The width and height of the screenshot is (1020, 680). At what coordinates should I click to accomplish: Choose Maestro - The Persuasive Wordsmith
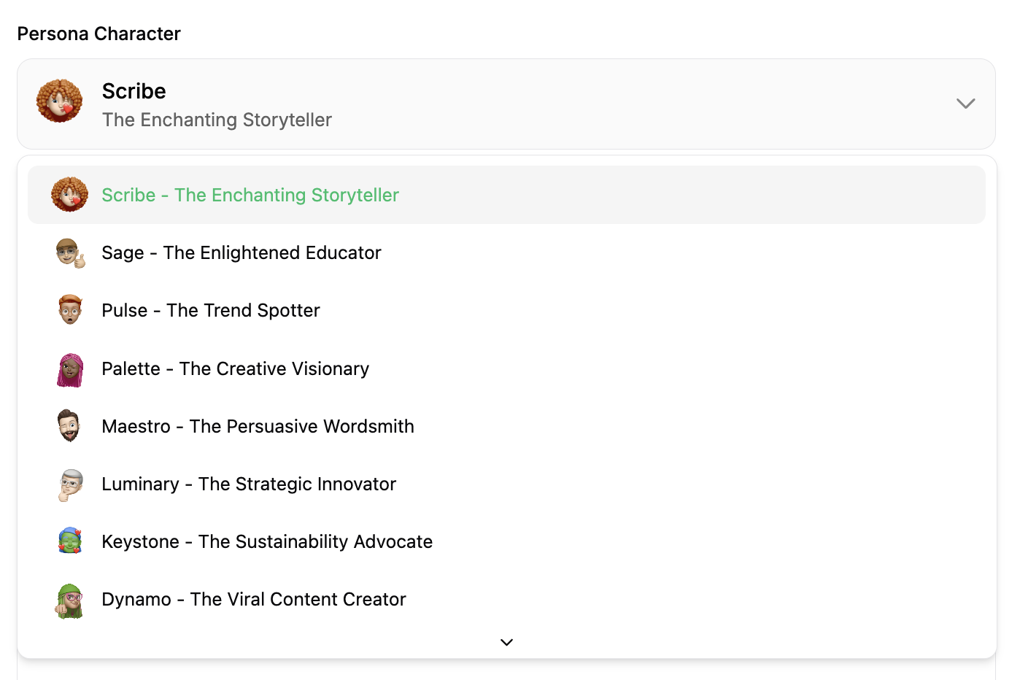click(258, 427)
